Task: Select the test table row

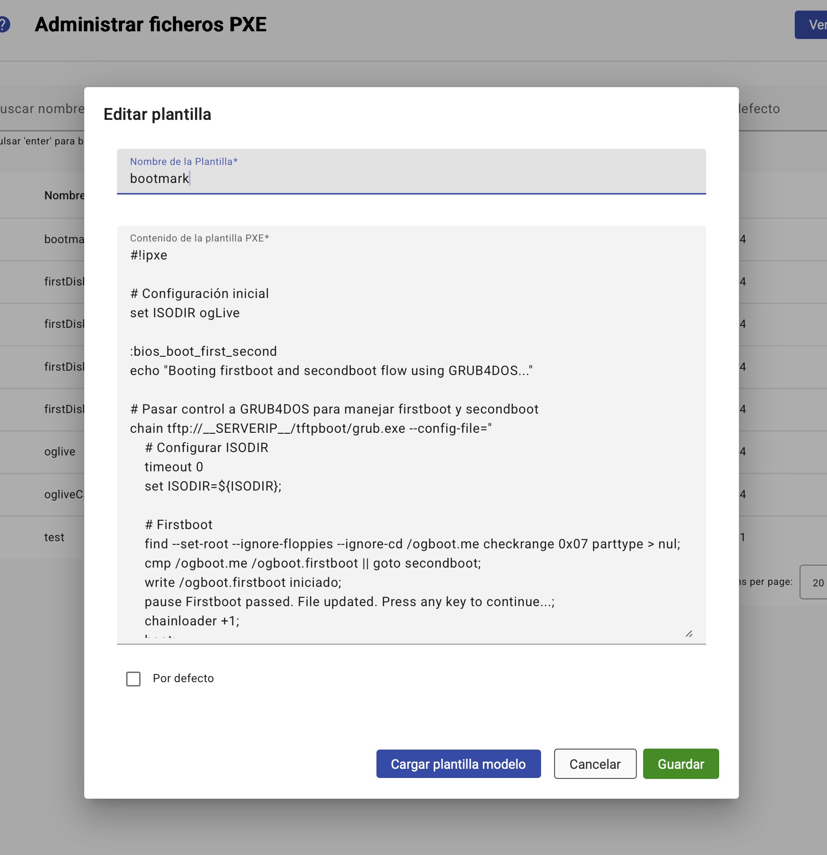Action: click(54, 537)
